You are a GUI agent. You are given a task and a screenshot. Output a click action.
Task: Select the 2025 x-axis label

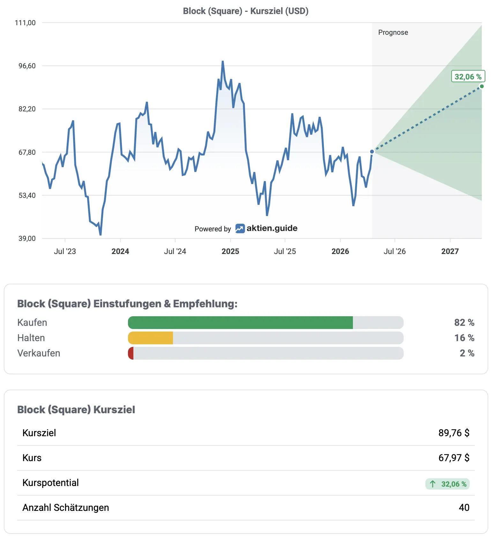click(230, 251)
